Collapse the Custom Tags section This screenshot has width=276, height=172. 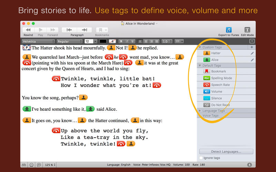[x=200, y=47]
